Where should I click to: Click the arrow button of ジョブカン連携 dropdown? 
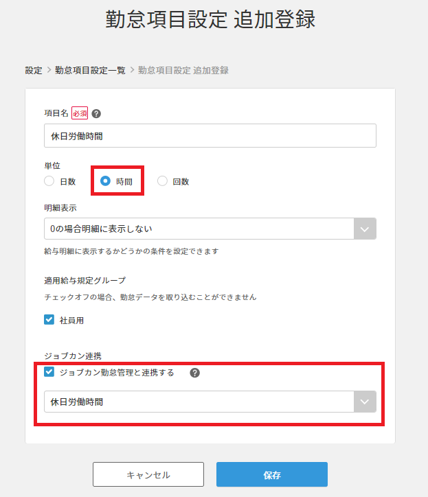[x=365, y=402]
